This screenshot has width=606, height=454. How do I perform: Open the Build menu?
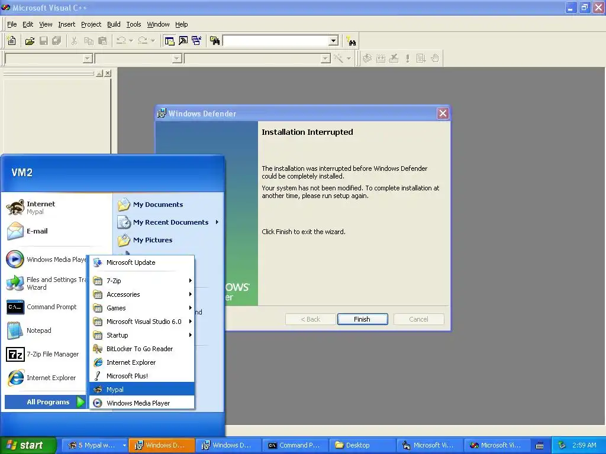tap(114, 24)
